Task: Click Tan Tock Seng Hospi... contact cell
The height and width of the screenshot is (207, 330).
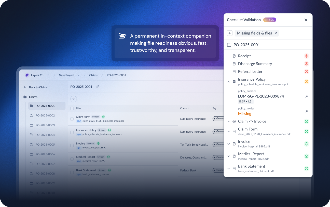Action: click(x=194, y=145)
